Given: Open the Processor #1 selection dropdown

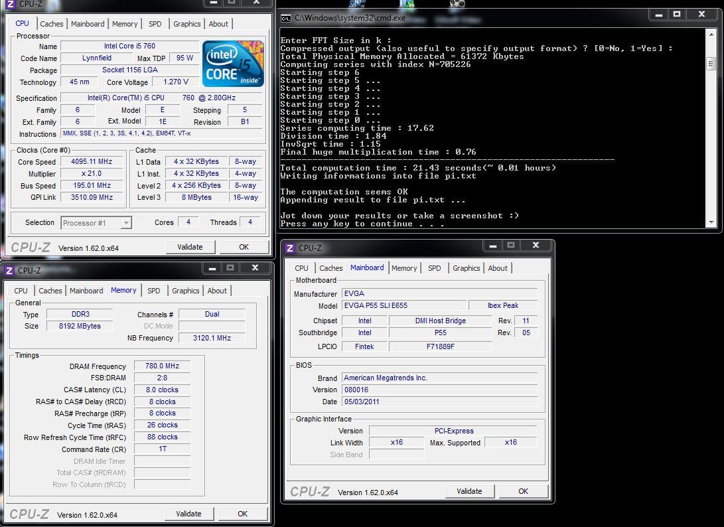Looking at the screenshot, I should pos(96,222).
